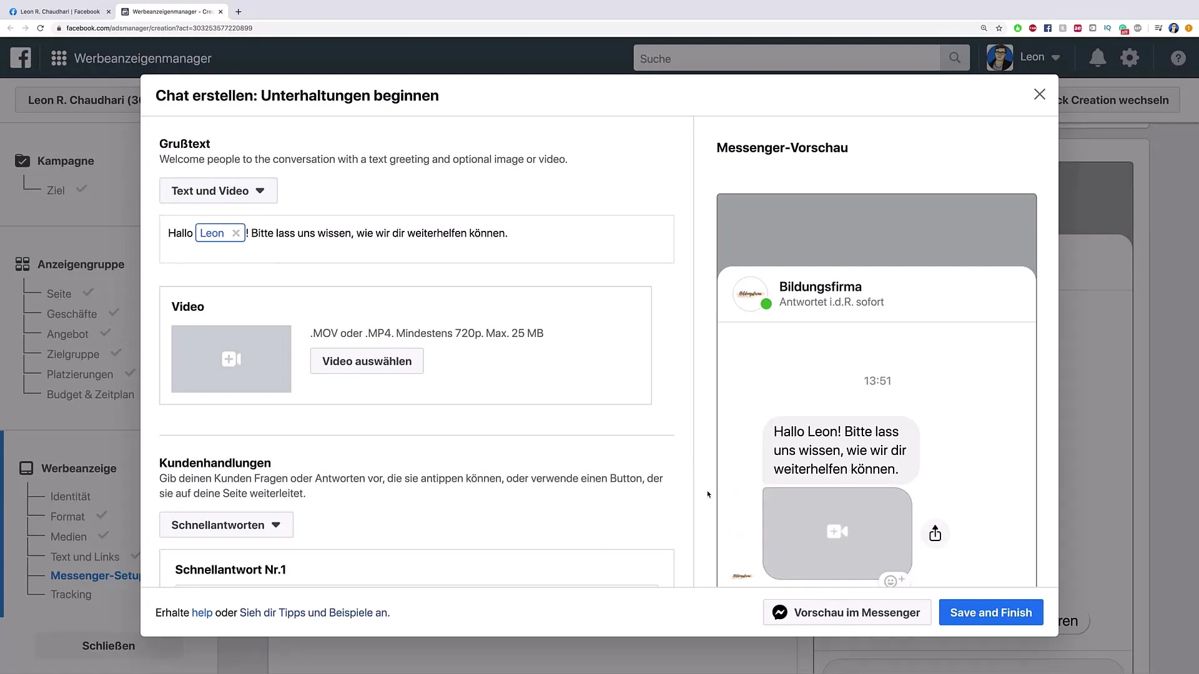Expand the Text und Video dropdown
The height and width of the screenshot is (674, 1199).
(x=217, y=190)
